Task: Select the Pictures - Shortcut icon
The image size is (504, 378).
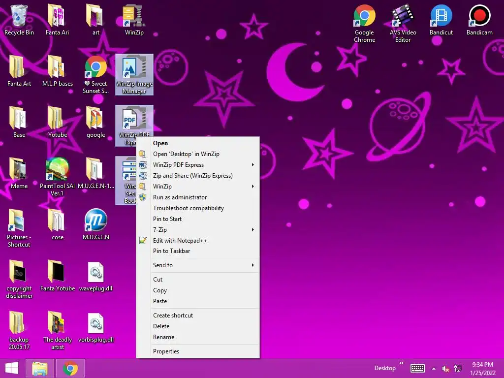Action: click(x=19, y=228)
